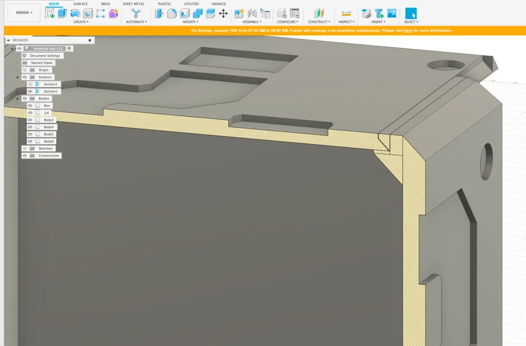
Task: Toggle visibility of Section1
Action: (x=30, y=84)
